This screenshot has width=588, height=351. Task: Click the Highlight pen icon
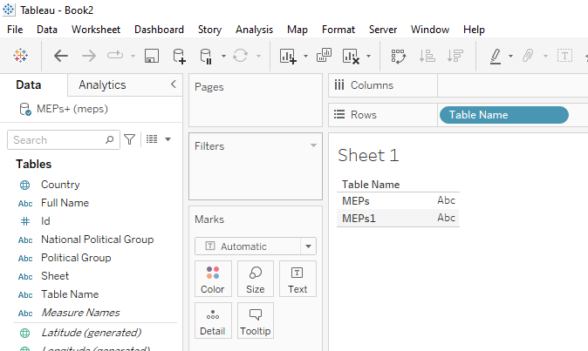click(496, 56)
